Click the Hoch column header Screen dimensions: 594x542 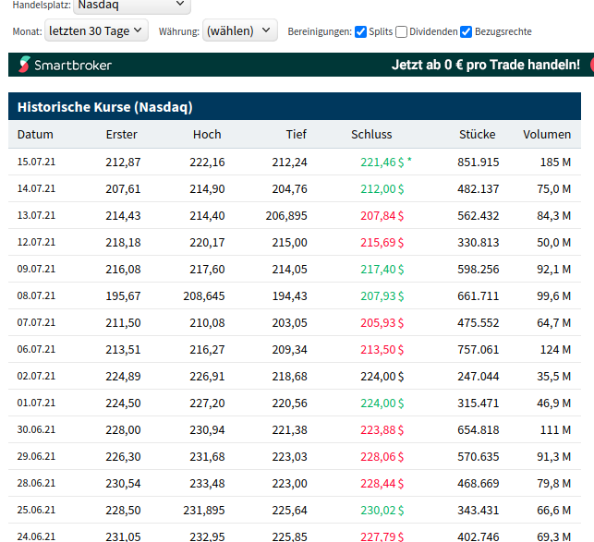(207, 134)
